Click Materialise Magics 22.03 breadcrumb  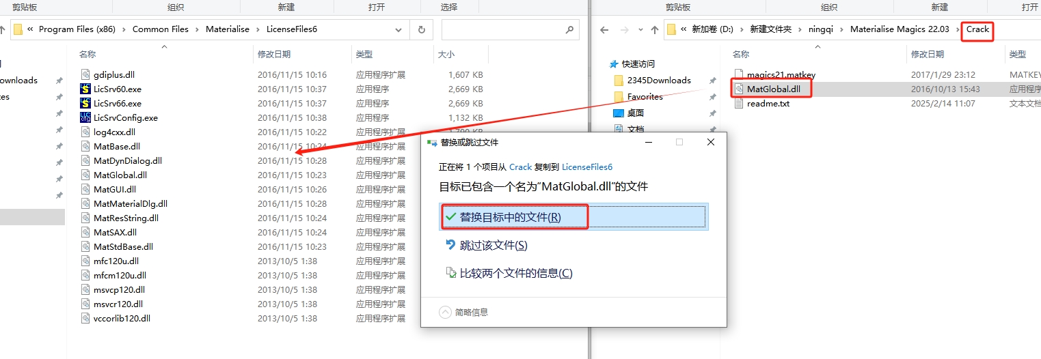point(900,29)
